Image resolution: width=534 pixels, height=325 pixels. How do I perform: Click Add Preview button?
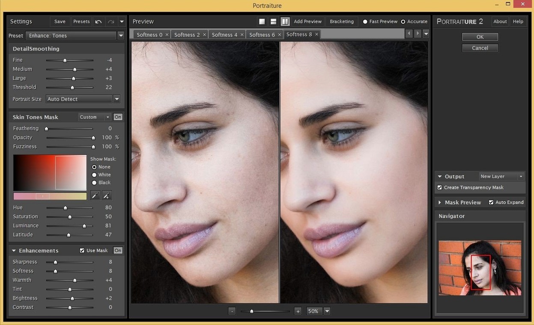[x=307, y=21]
